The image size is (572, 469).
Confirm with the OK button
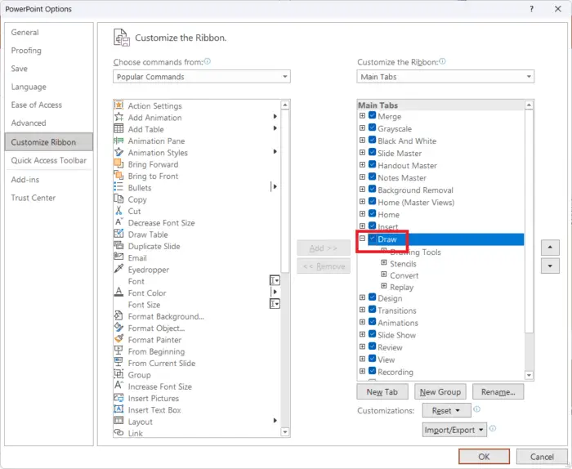484,457
